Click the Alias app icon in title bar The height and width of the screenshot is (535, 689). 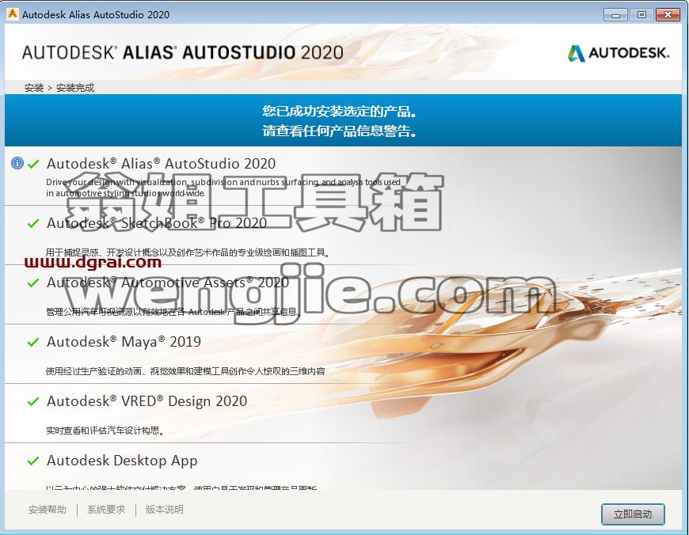[x=13, y=14]
